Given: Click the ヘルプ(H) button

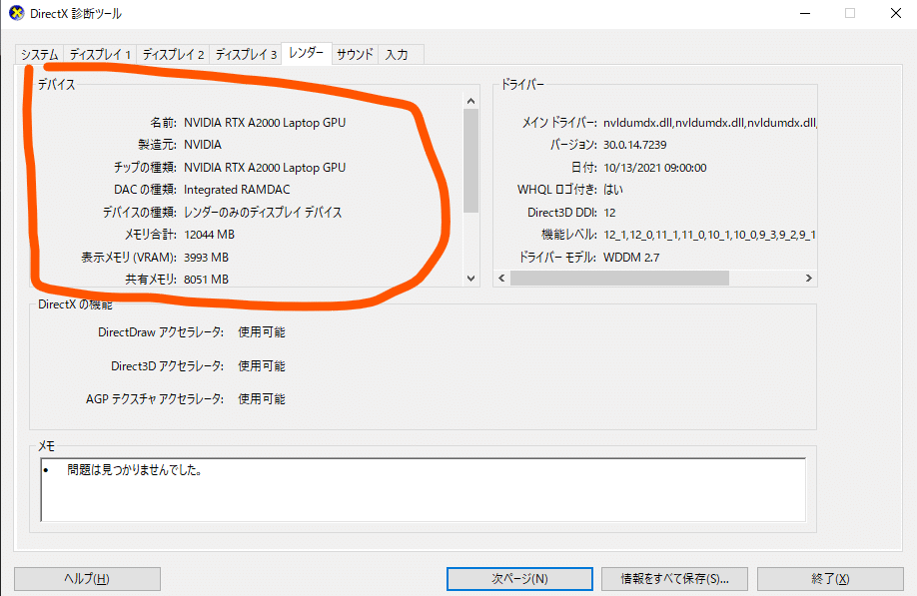Looking at the screenshot, I should pos(86,579).
